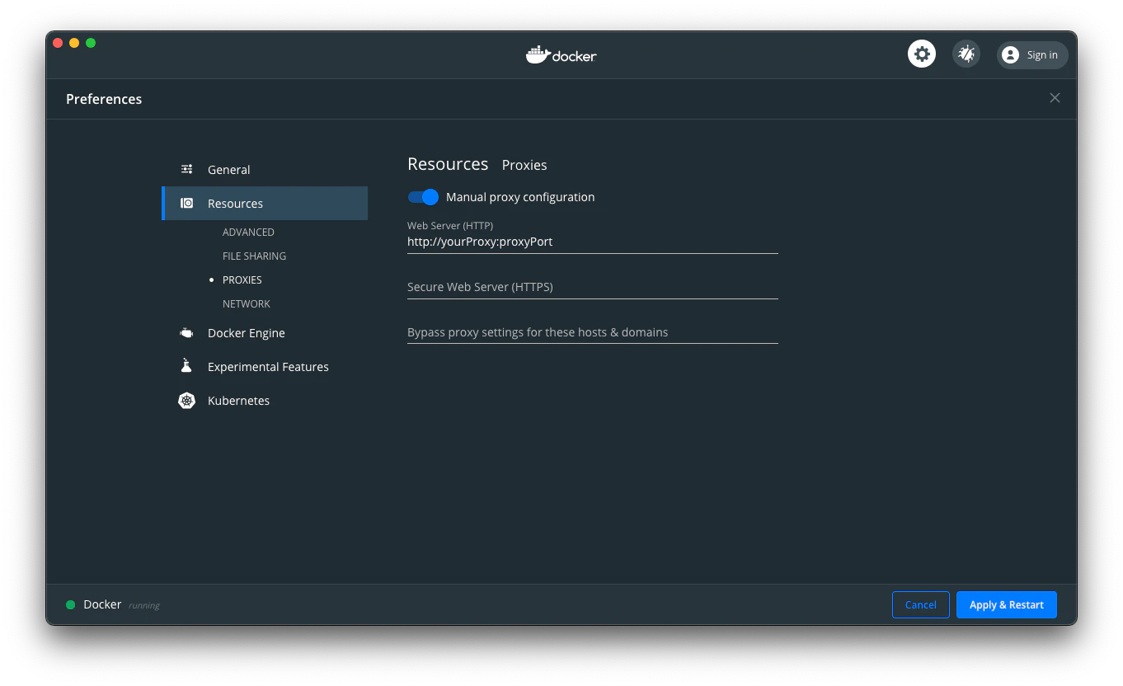Click the Docker label in status bar
Viewport: 1123px width, 686px height.
click(x=102, y=604)
